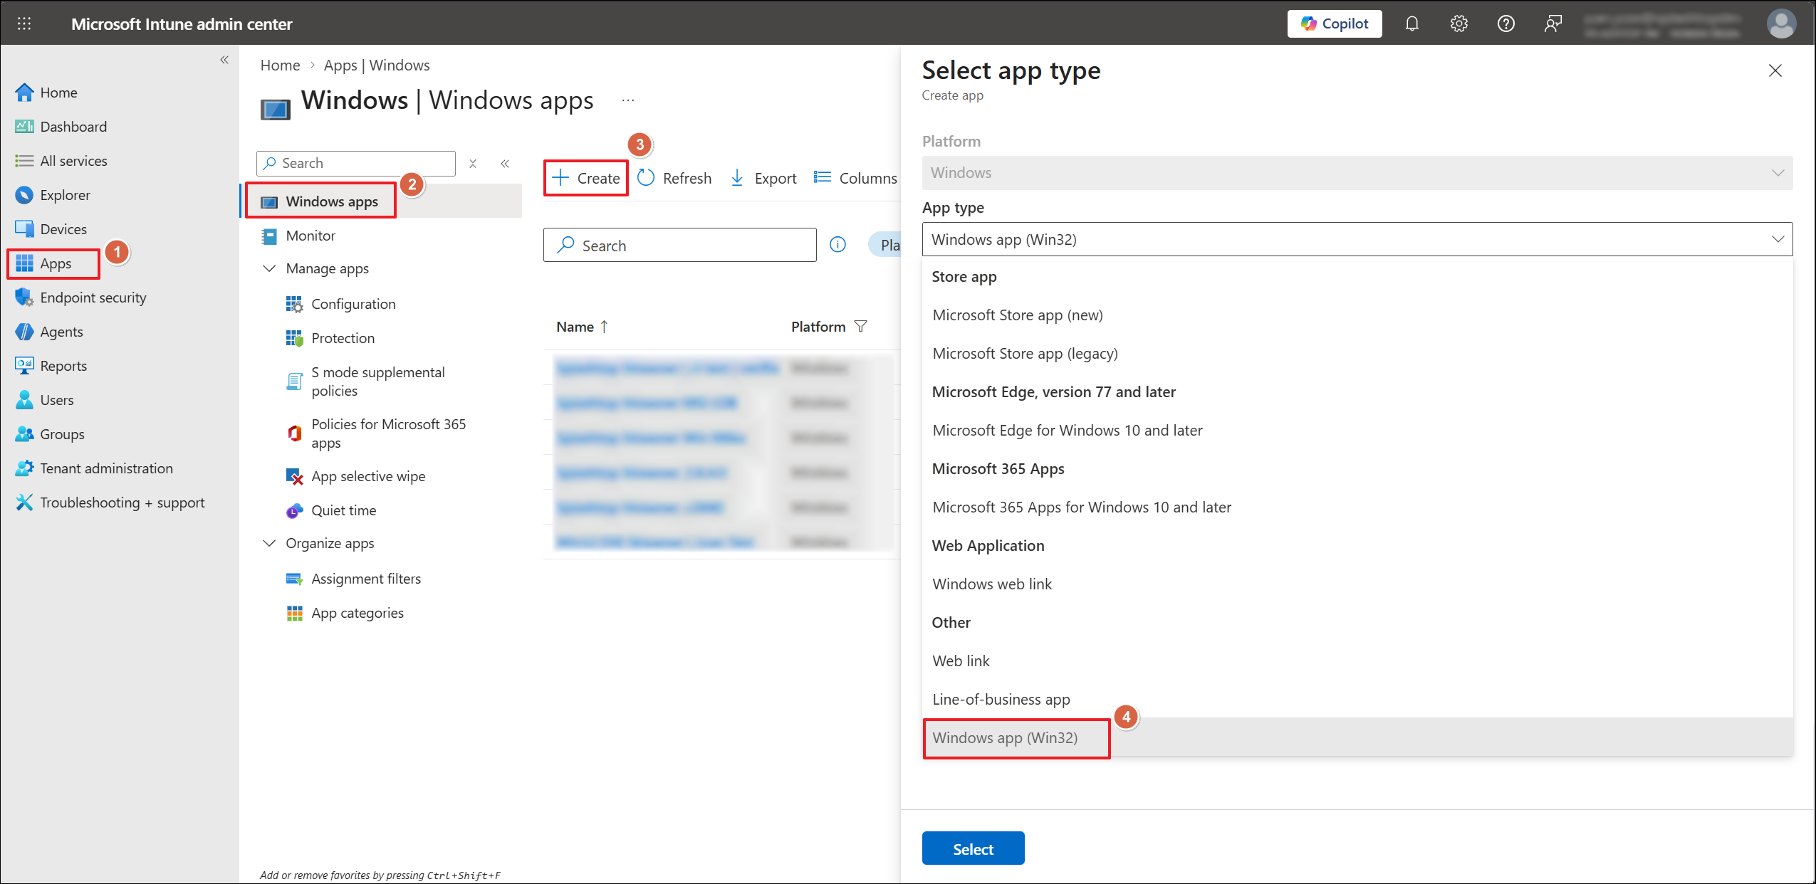This screenshot has height=884, width=1816.
Task: Collapse the left navigation menu
Action: (224, 60)
